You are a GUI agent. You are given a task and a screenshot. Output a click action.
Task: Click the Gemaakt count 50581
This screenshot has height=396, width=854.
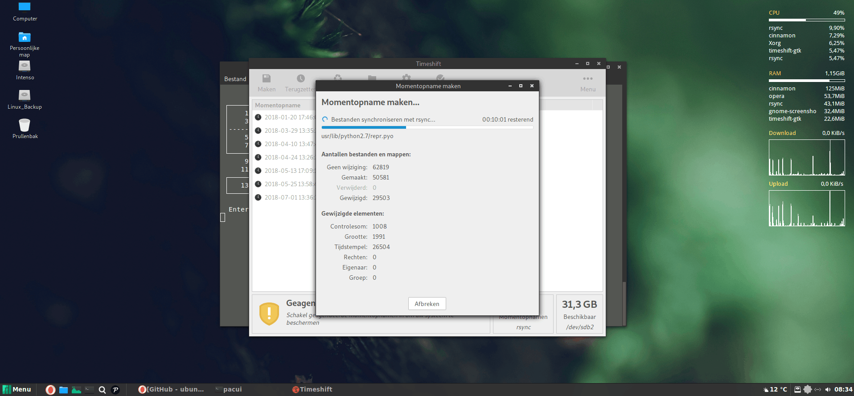click(381, 177)
